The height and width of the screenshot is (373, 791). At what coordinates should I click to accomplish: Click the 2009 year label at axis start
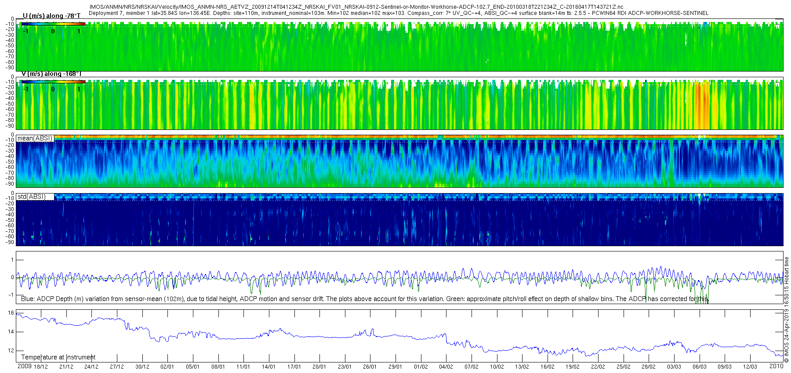click(x=24, y=366)
